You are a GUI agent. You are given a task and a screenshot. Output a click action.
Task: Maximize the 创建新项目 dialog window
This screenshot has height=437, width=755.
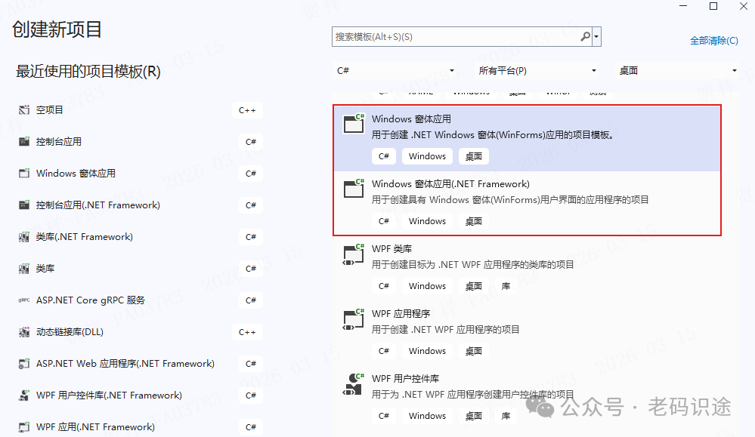(713, 7)
